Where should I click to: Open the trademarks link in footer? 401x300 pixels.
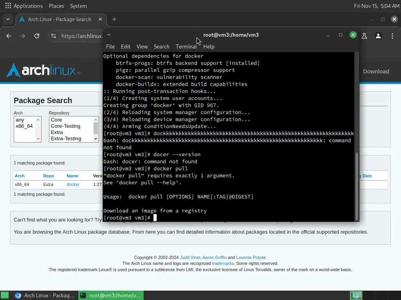pyautogui.click(x=223, y=263)
